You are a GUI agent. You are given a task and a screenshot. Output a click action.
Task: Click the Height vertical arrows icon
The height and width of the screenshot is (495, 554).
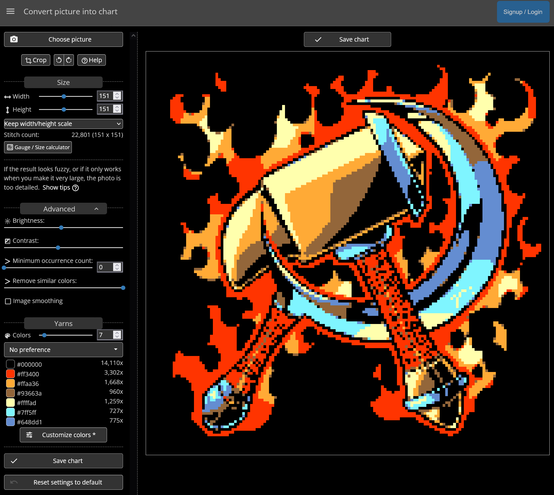pyautogui.click(x=8, y=110)
